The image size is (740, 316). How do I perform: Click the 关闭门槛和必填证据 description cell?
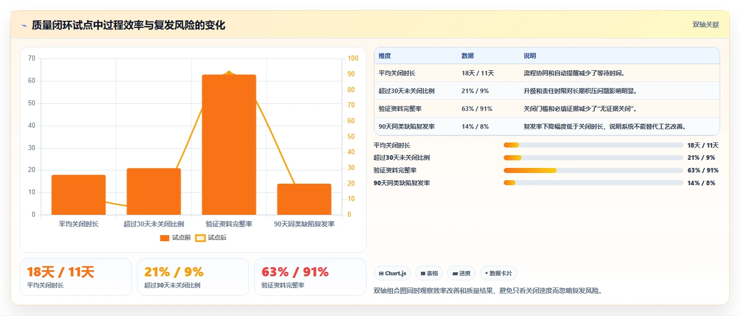(x=580, y=109)
